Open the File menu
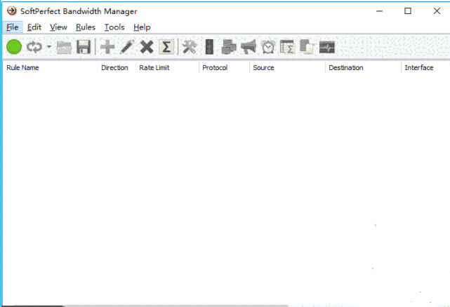The height and width of the screenshot is (307, 450). coord(13,27)
